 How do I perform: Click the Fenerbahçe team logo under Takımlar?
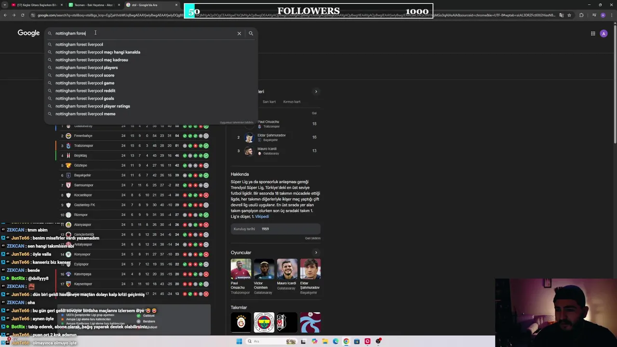coord(264,322)
